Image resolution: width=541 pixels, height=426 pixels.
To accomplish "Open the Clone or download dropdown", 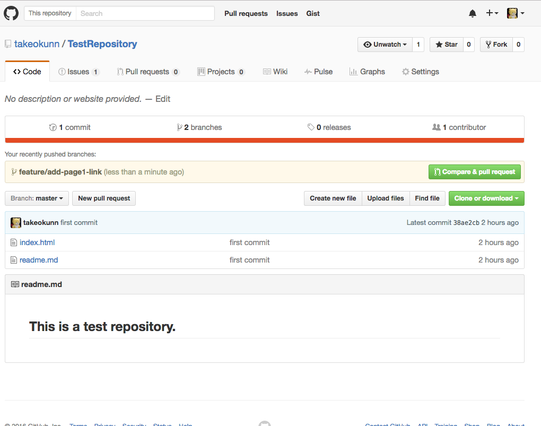I will click(x=486, y=198).
